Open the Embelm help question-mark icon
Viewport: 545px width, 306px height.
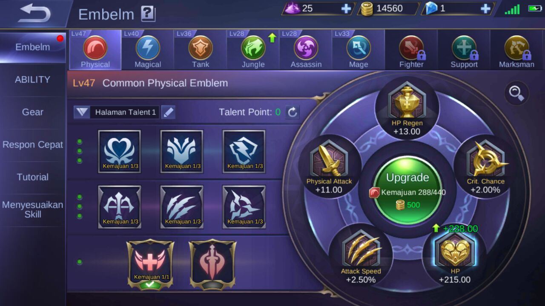(148, 14)
